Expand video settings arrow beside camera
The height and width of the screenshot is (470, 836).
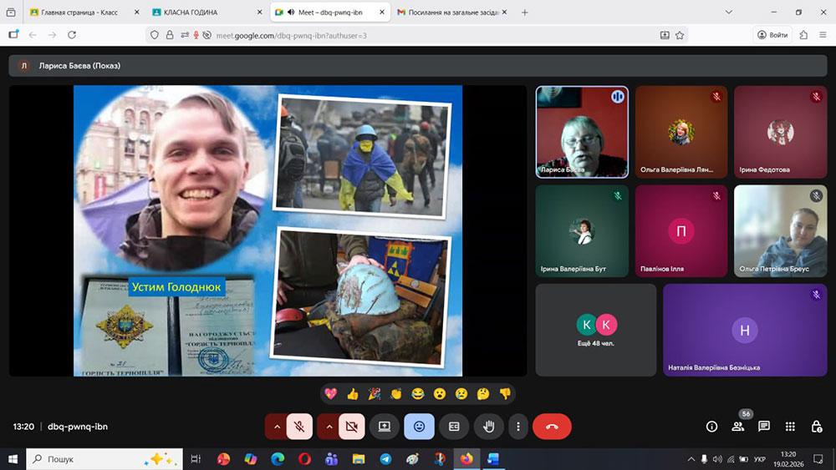click(x=328, y=427)
